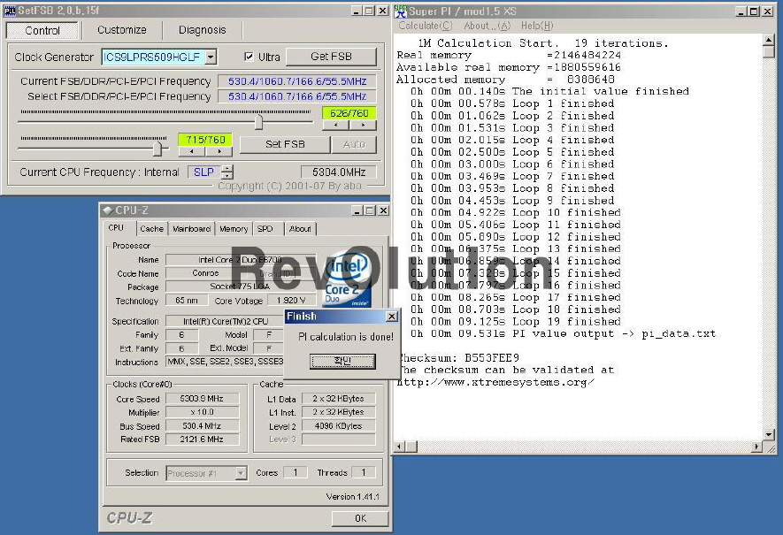Click right arrow under 715/760 value
The height and width of the screenshot is (535, 783).
pos(219,150)
